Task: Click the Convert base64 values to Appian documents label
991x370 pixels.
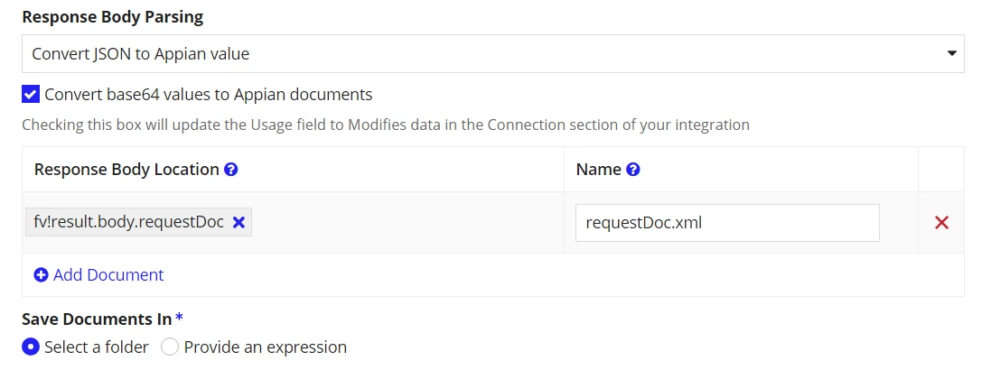Action: pyautogui.click(x=209, y=95)
